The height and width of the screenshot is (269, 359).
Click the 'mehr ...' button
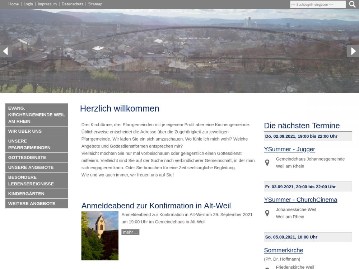pyautogui.click(x=130, y=232)
